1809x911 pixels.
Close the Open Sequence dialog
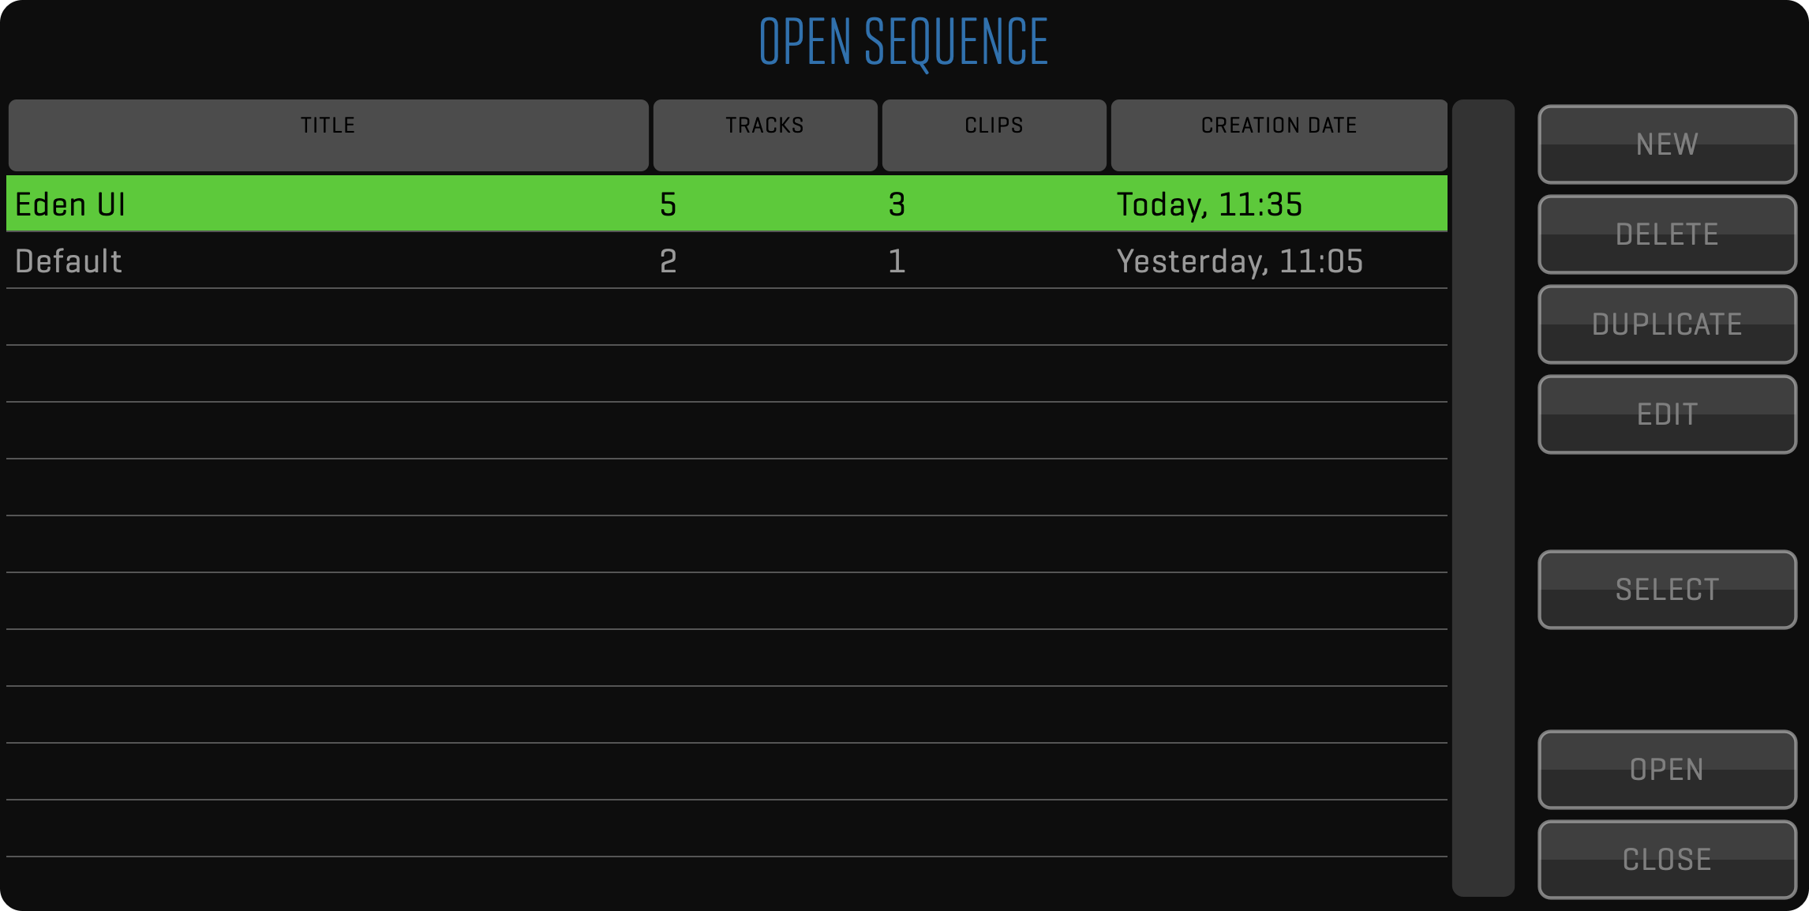point(1667,860)
